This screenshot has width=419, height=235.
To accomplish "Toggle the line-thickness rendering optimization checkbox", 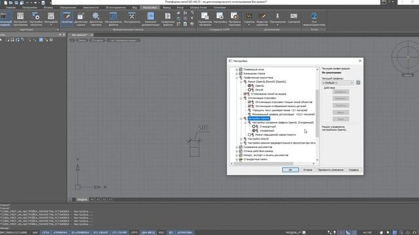I will 249,102.
